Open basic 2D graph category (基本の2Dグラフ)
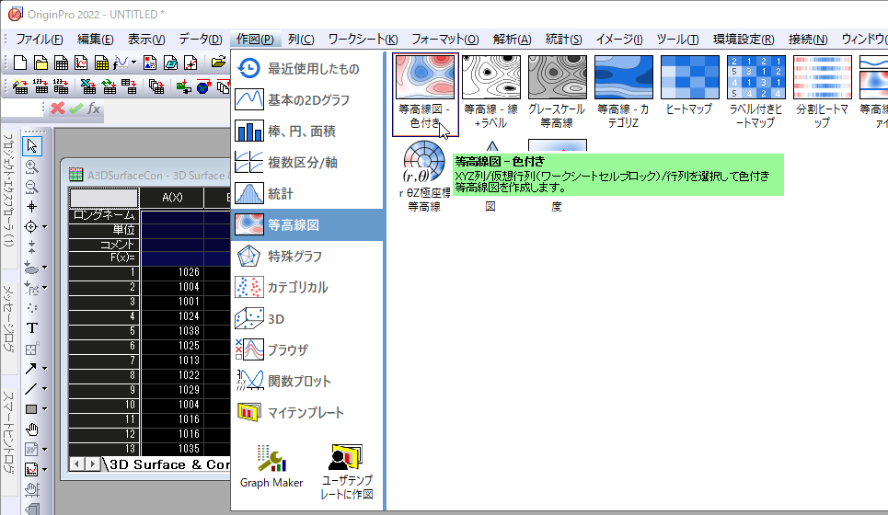The width and height of the screenshot is (888, 515). coord(307,99)
